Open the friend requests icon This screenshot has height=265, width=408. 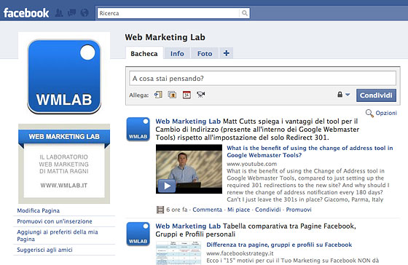(59, 13)
